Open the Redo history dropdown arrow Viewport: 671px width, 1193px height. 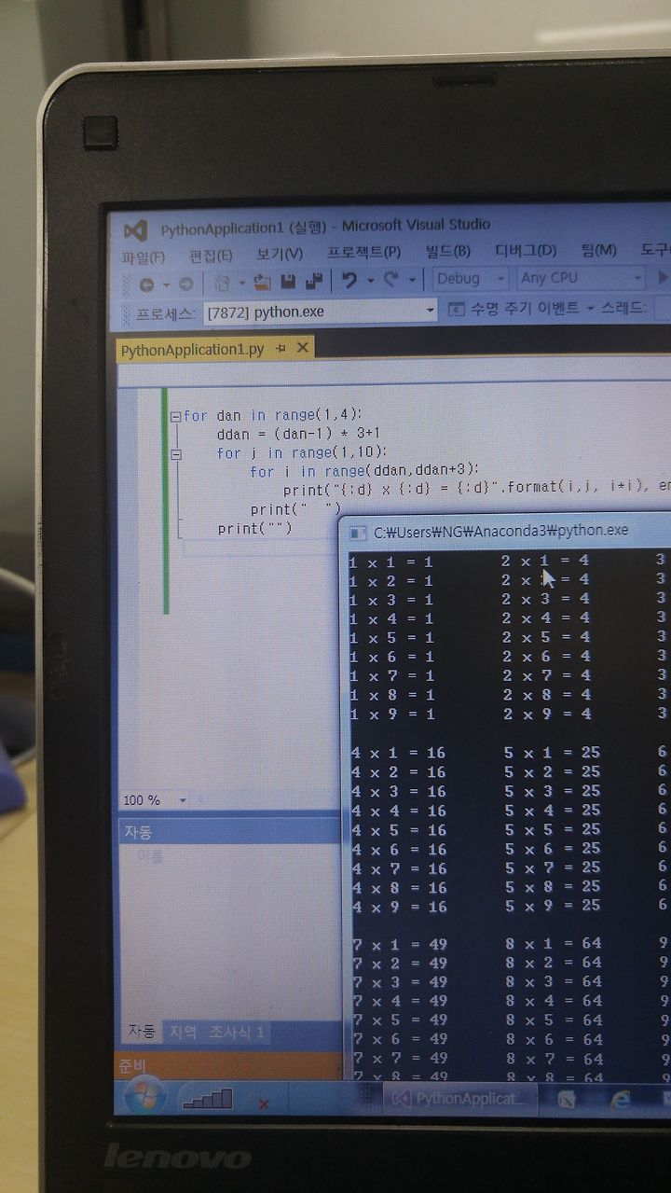[x=411, y=279]
